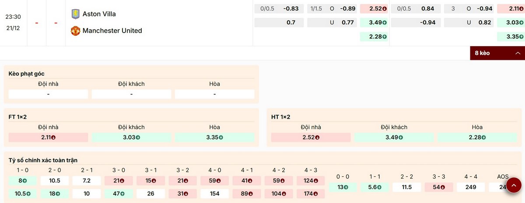525x203 pixels.
Task: Select FT 1×2 Hòa odds 3.35
Action: tap(214, 138)
